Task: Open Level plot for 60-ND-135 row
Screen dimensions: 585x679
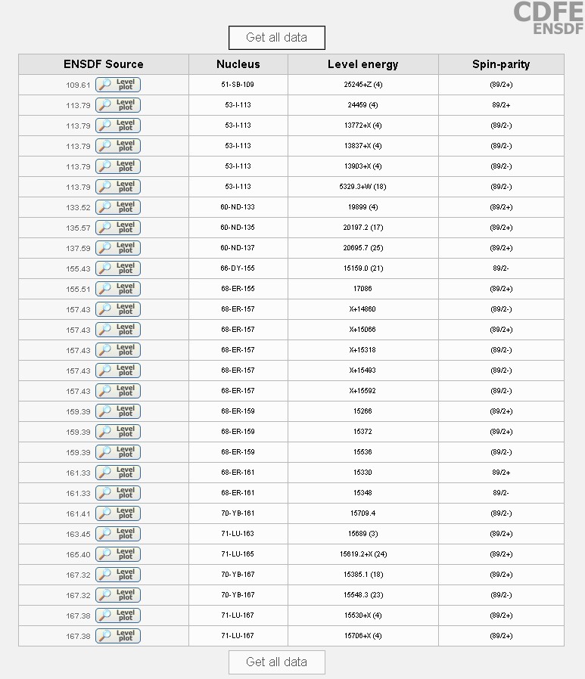Action: pyautogui.click(x=118, y=228)
